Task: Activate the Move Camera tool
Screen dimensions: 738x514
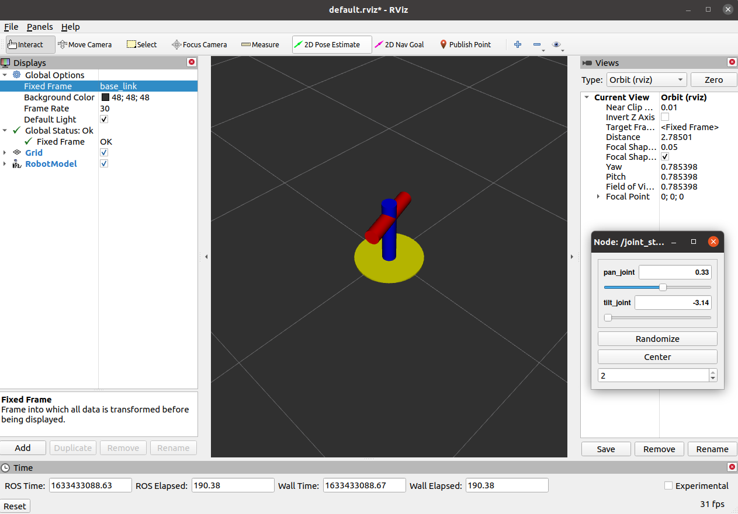Action: click(85, 44)
